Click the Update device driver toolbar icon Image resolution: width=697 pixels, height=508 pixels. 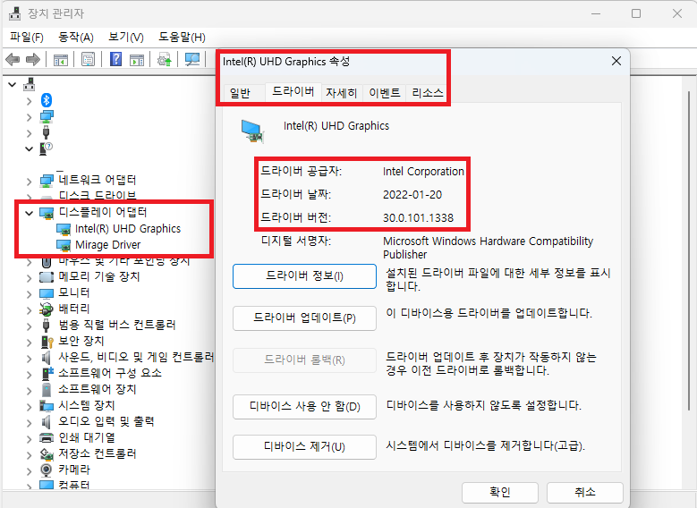(x=165, y=59)
